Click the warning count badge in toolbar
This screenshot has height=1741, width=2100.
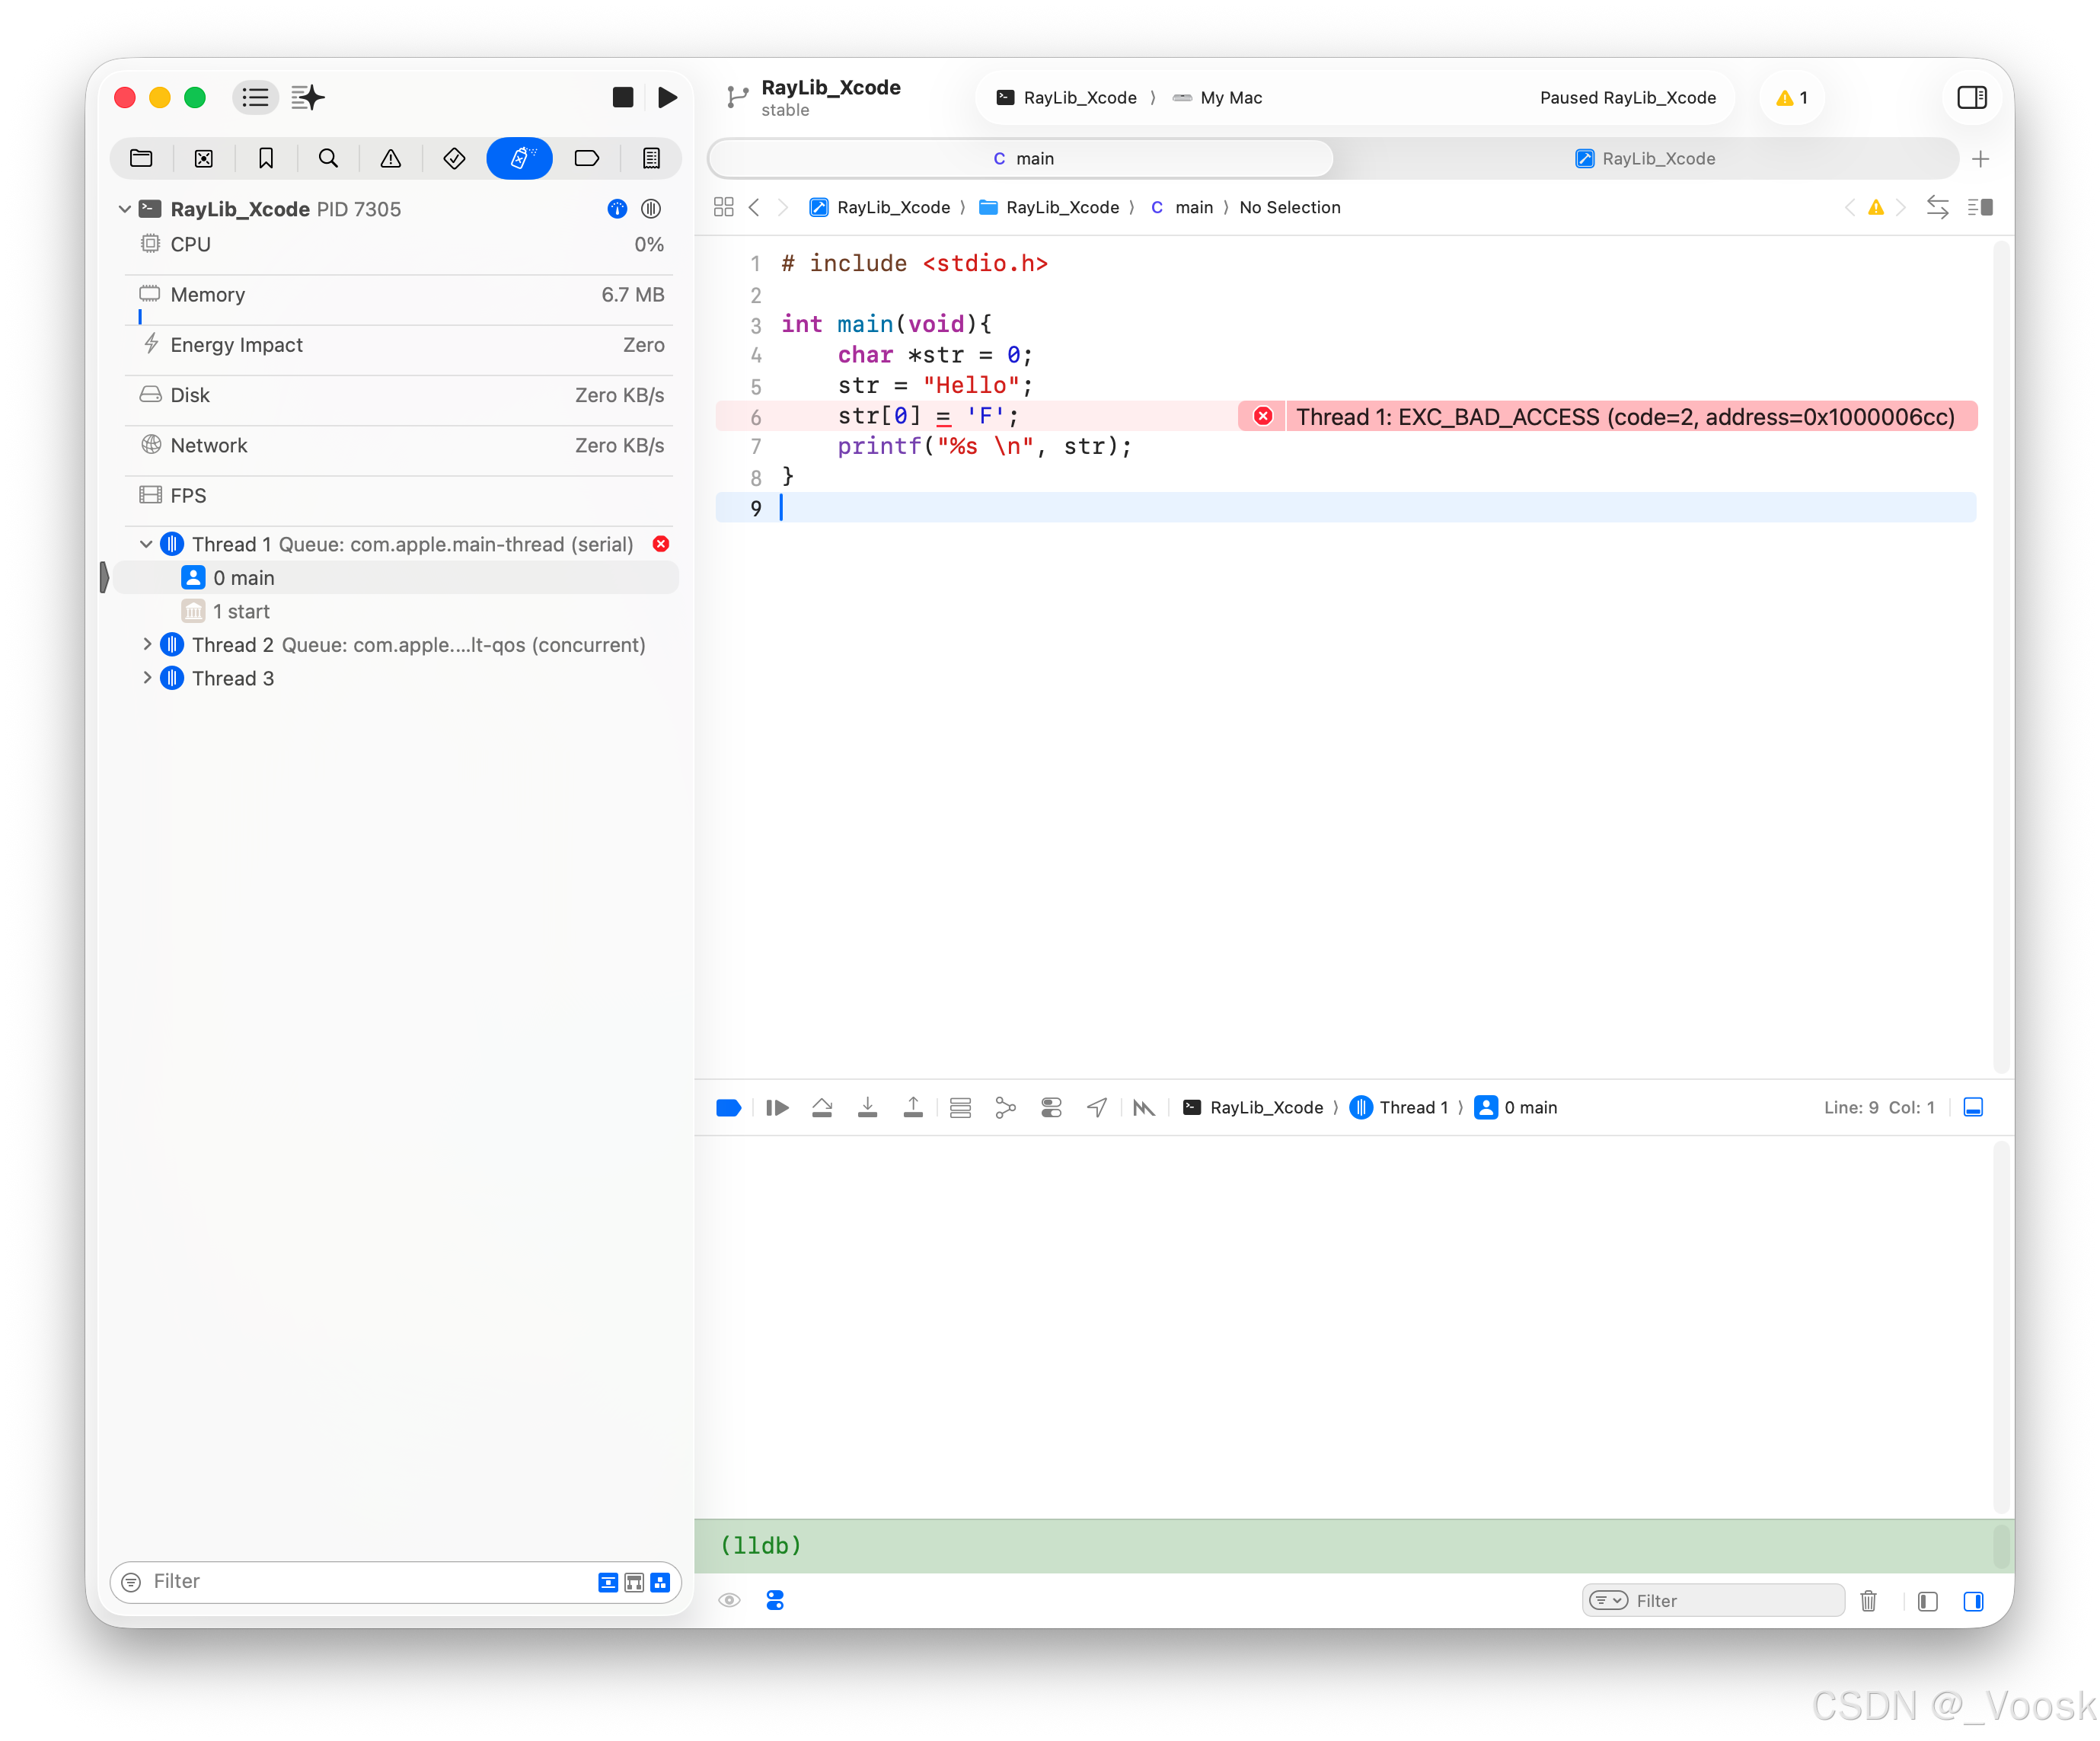pyautogui.click(x=1791, y=97)
